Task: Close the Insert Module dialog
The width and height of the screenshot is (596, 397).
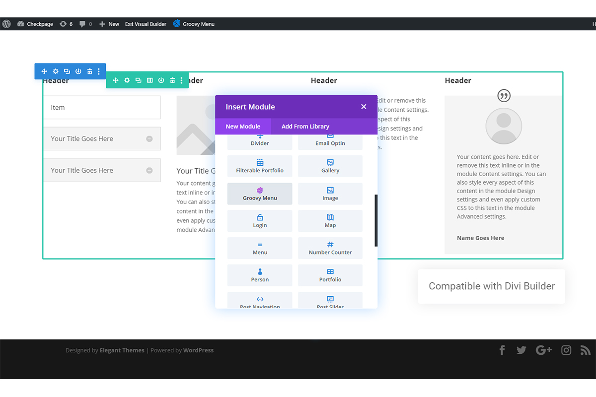Action: click(364, 107)
